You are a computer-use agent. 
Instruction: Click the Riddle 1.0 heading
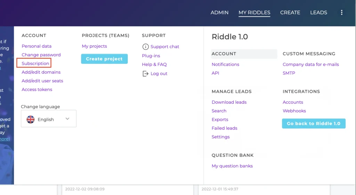pos(229,37)
